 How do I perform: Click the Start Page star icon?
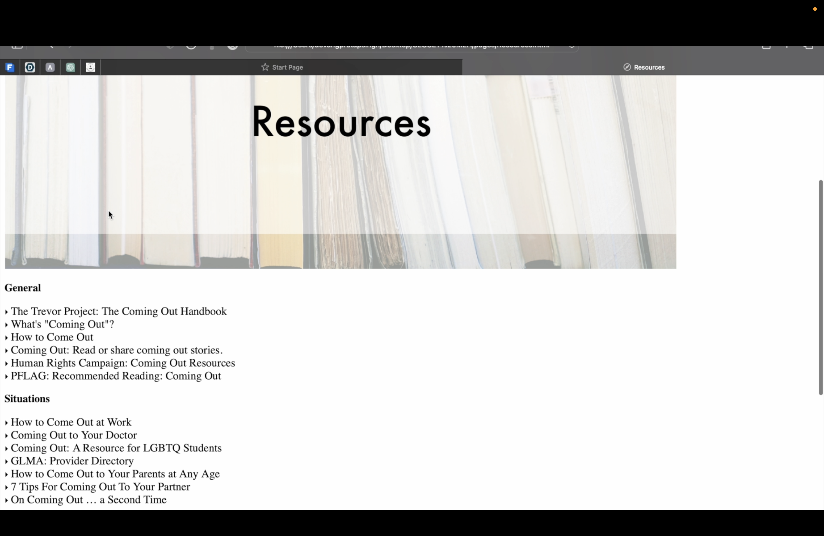click(265, 67)
